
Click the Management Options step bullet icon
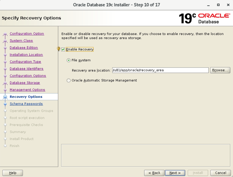(x=5, y=90)
